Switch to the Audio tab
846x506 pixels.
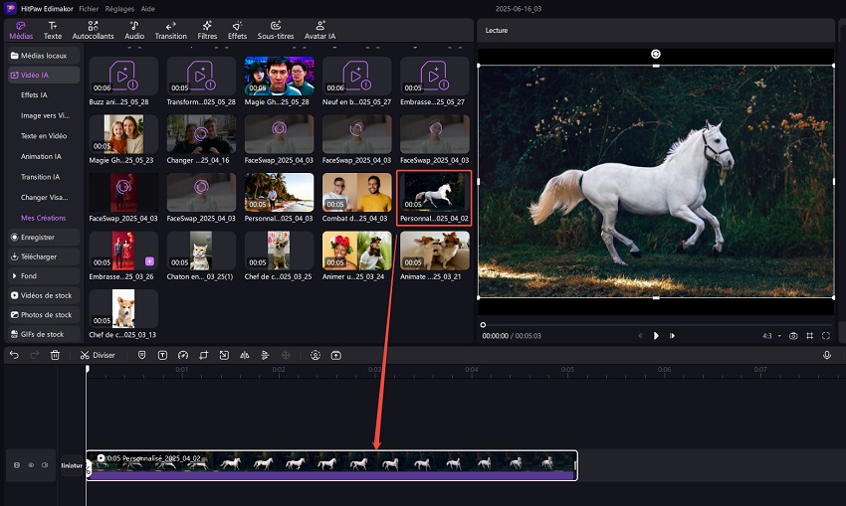tap(134, 30)
